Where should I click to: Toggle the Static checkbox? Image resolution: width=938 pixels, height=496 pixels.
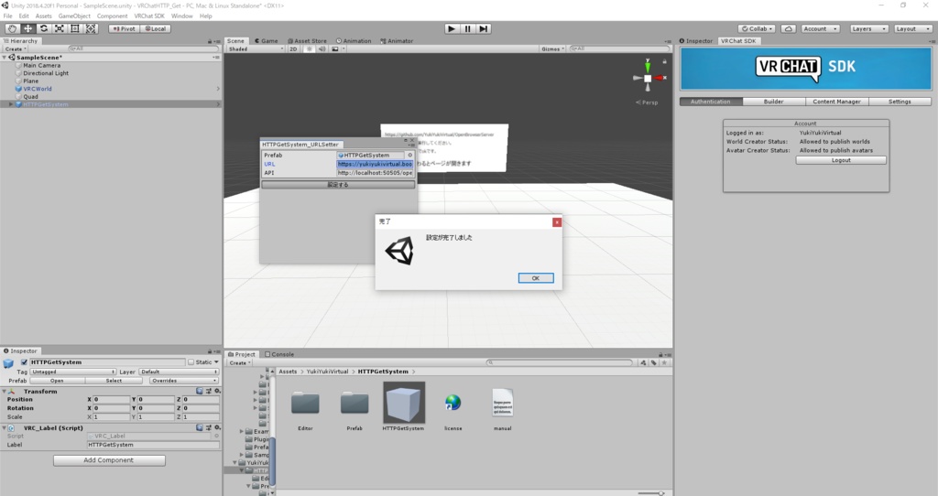[191, 362]
